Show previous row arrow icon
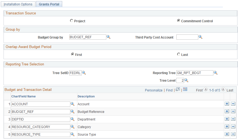The width and height of the screenshot is (238, 140). 206,89
